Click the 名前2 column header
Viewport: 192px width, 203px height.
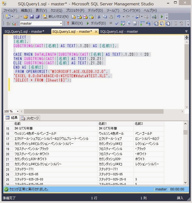pos(149,124)
